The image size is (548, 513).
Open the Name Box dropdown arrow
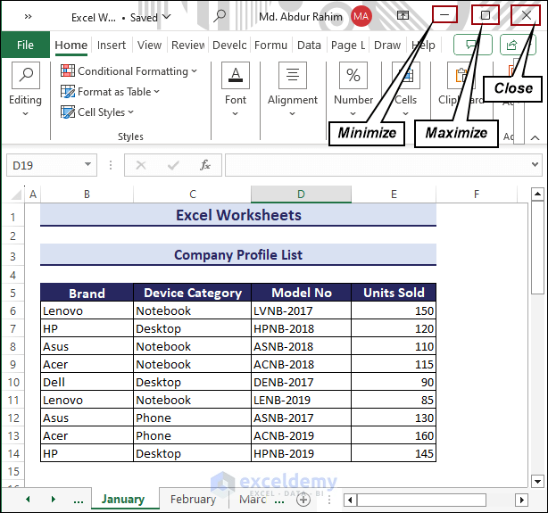[88, 164]
